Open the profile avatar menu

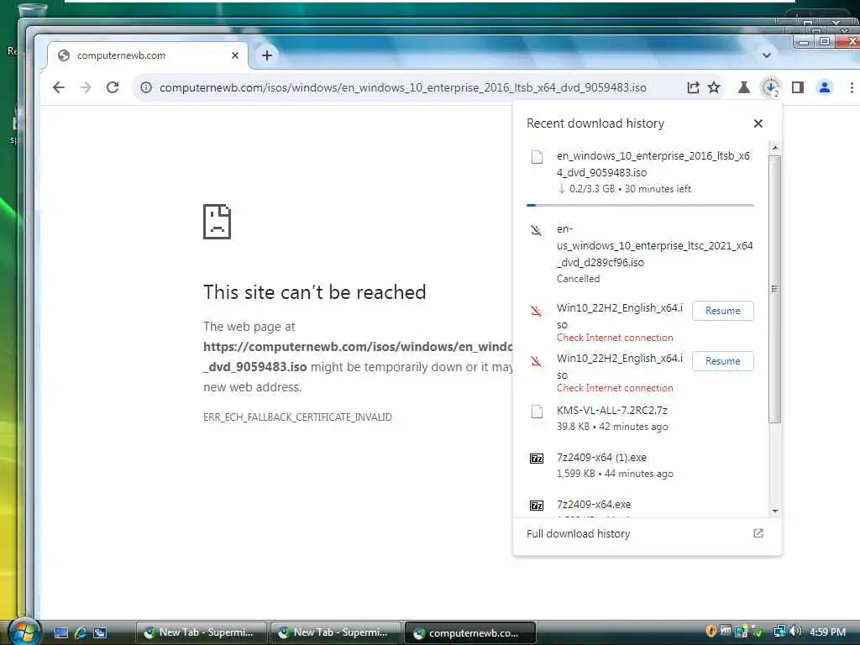[x=825, y=87]
